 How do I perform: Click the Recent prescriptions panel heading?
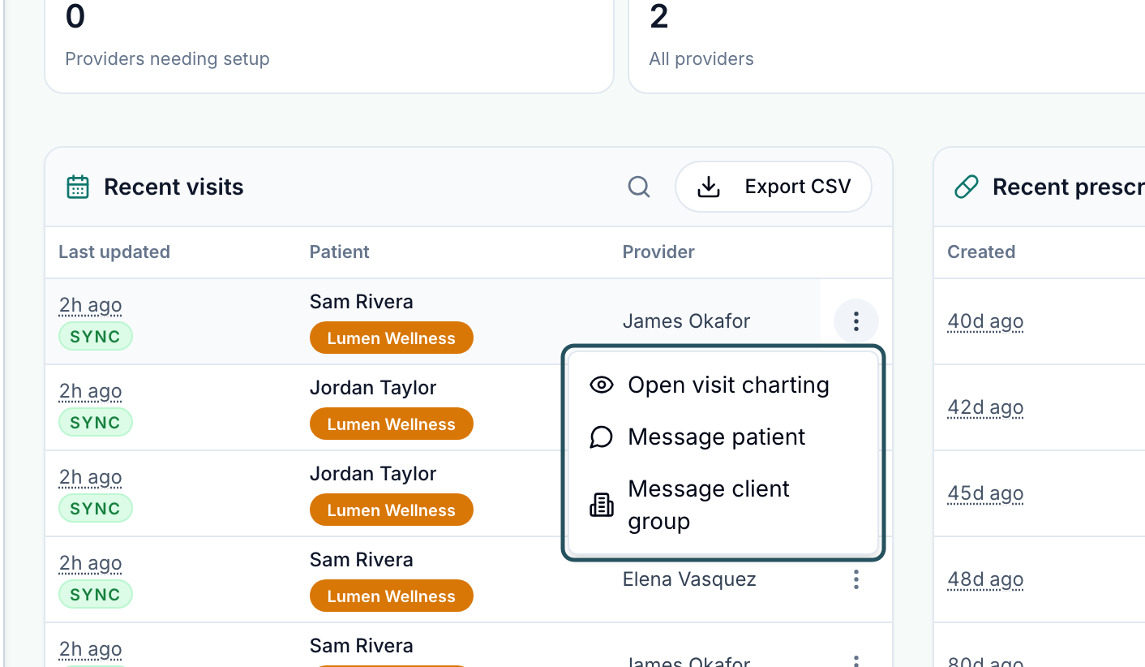coord(1068,187)
